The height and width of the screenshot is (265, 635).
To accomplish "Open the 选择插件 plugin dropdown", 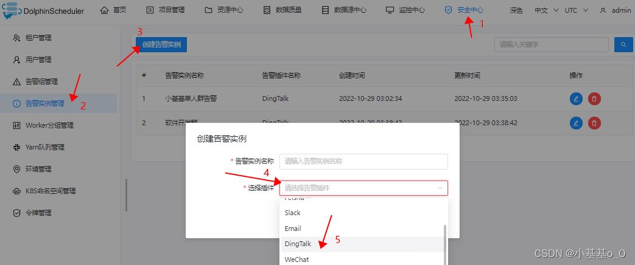I will click(x=363, y=188).
